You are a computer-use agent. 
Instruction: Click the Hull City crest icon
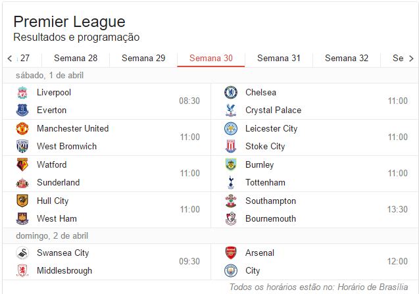click(22, 201)
